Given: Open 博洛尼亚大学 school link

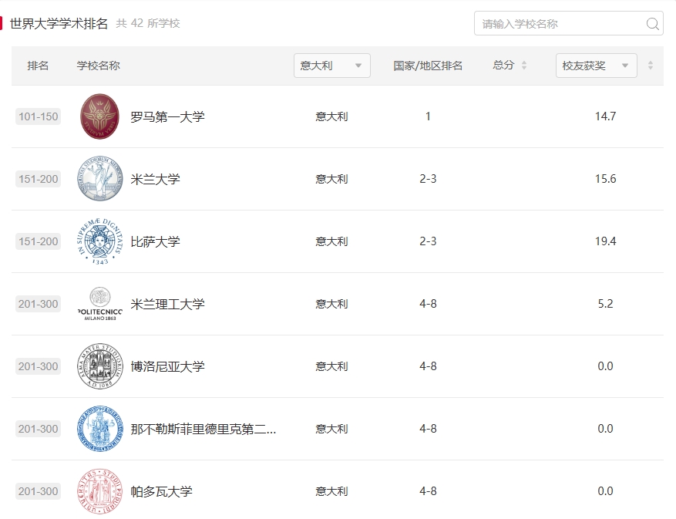Looking at the screenshot, I should (168, 367).
